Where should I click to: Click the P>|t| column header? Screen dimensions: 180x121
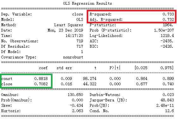(115, 68)
